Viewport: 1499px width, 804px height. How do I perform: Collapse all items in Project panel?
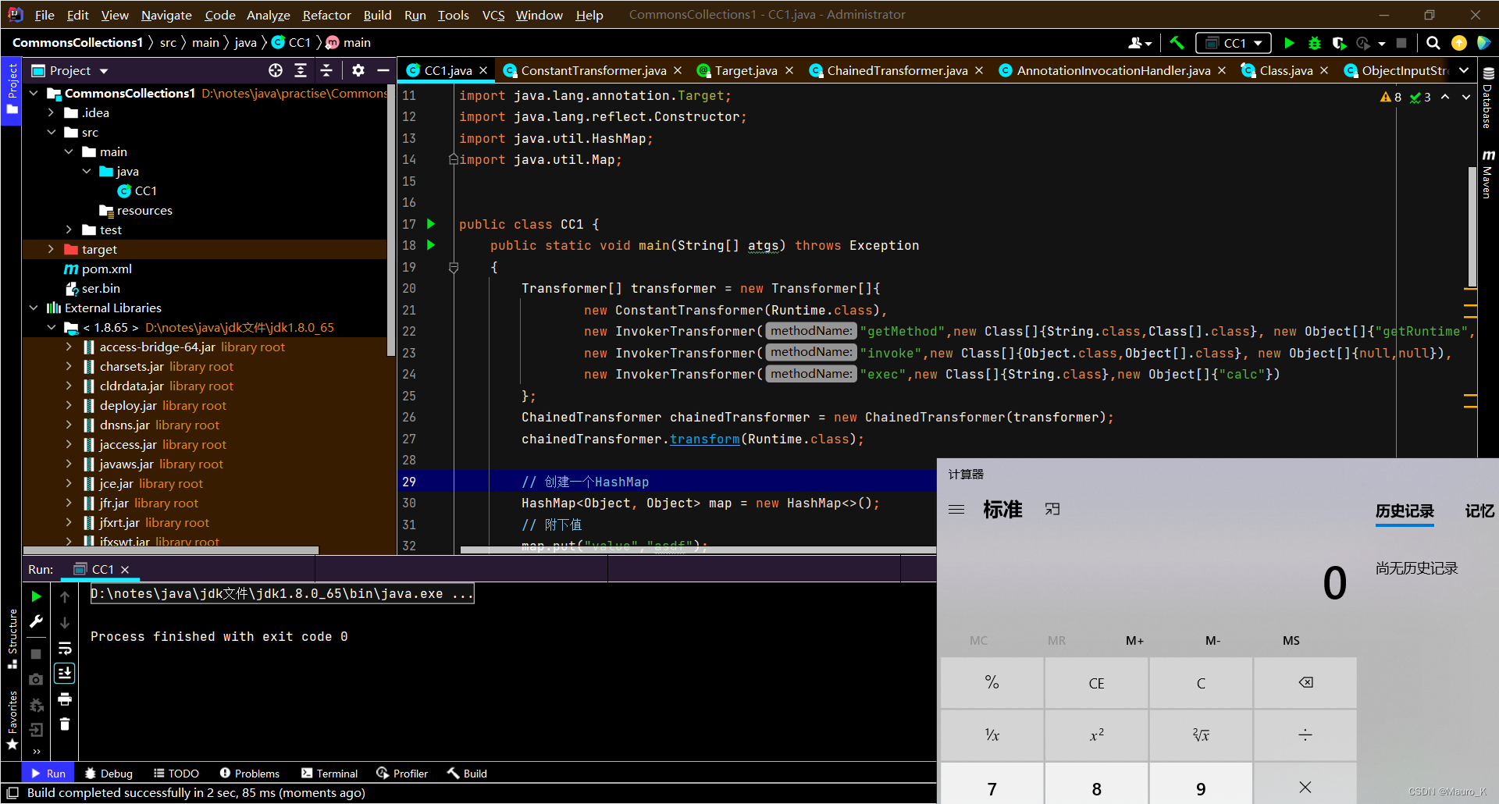326,70
